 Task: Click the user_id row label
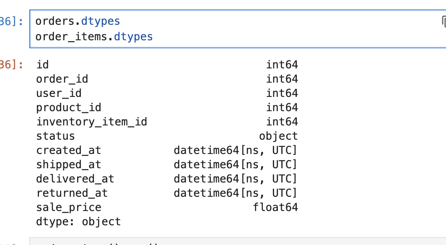tap(59, 93)
